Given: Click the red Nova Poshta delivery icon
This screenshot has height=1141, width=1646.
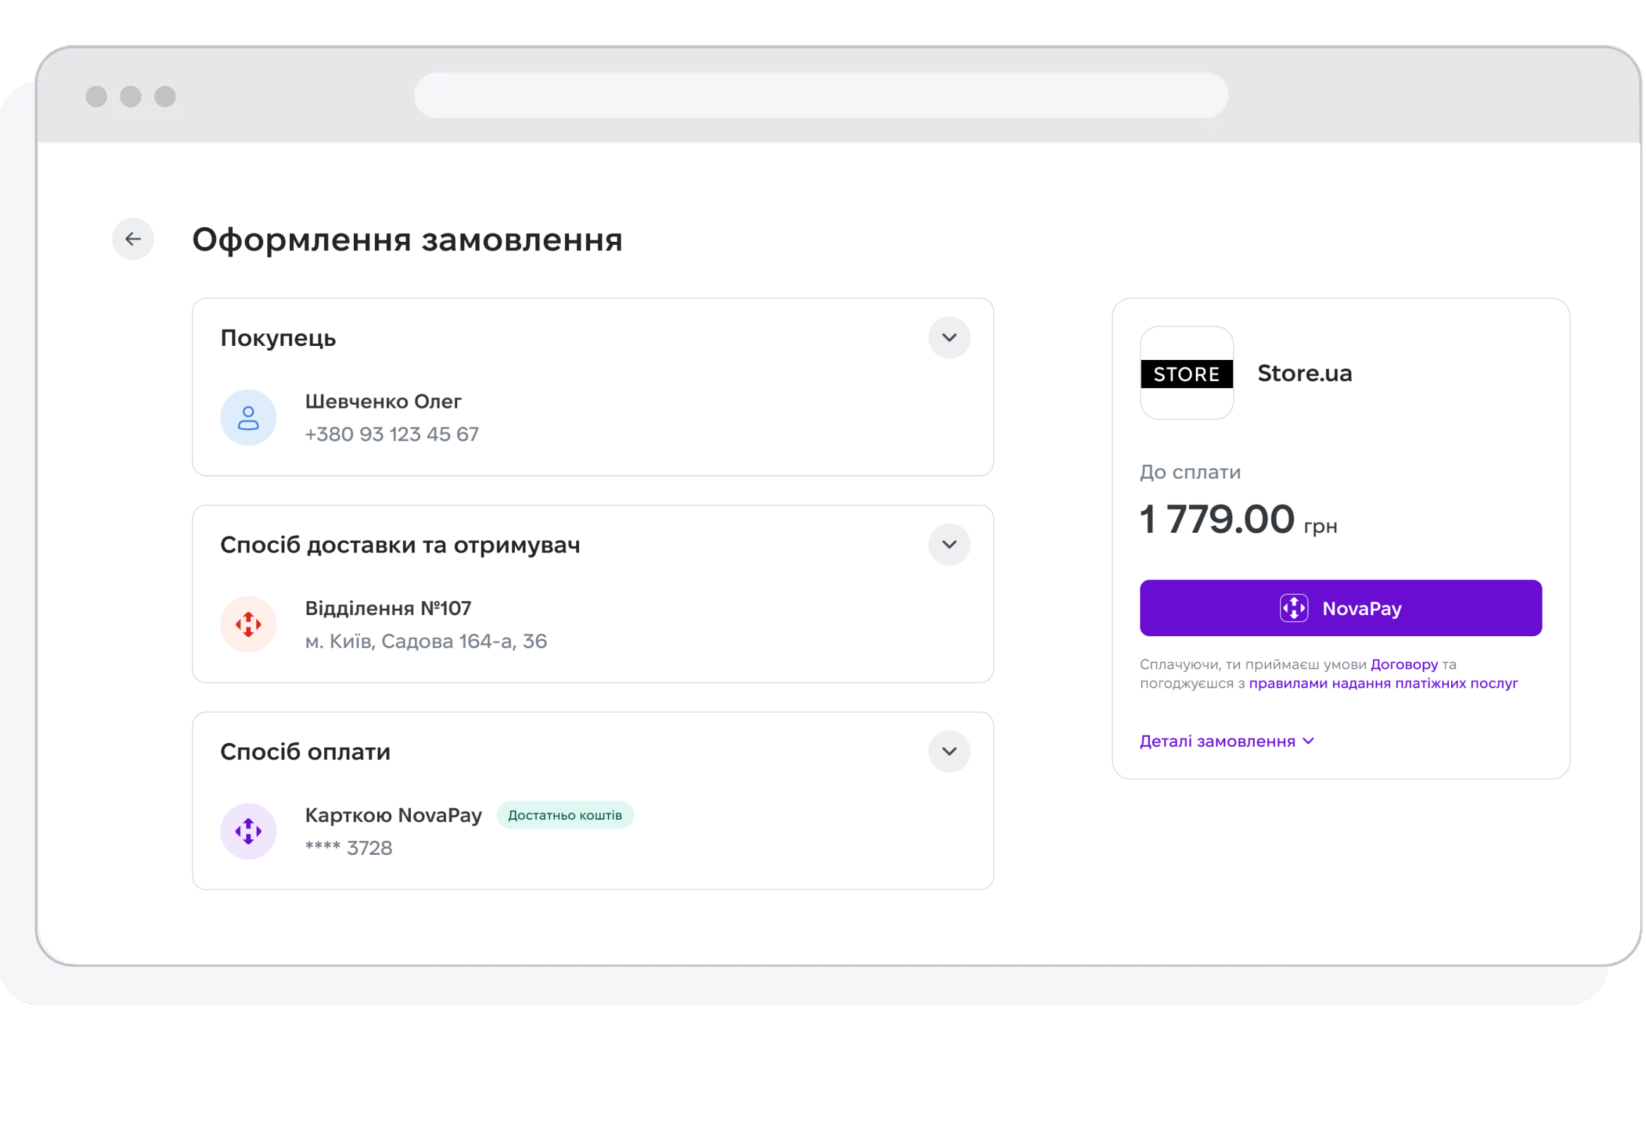Looking at the screenshot, I should 248,624.
